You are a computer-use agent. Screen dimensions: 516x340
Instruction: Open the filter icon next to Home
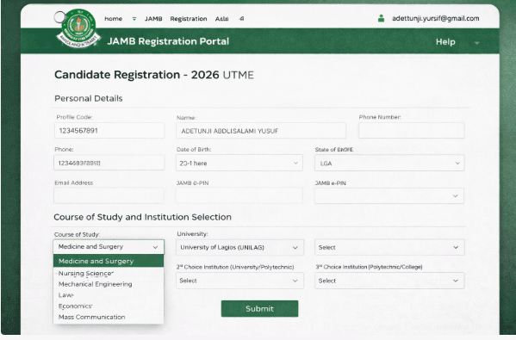coord(134,19)
